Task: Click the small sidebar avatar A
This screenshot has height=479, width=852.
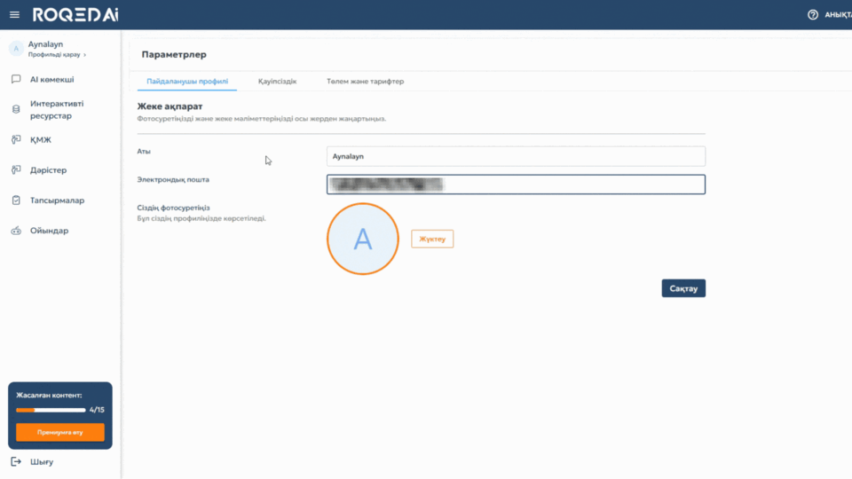Action: tap(16, 49)
